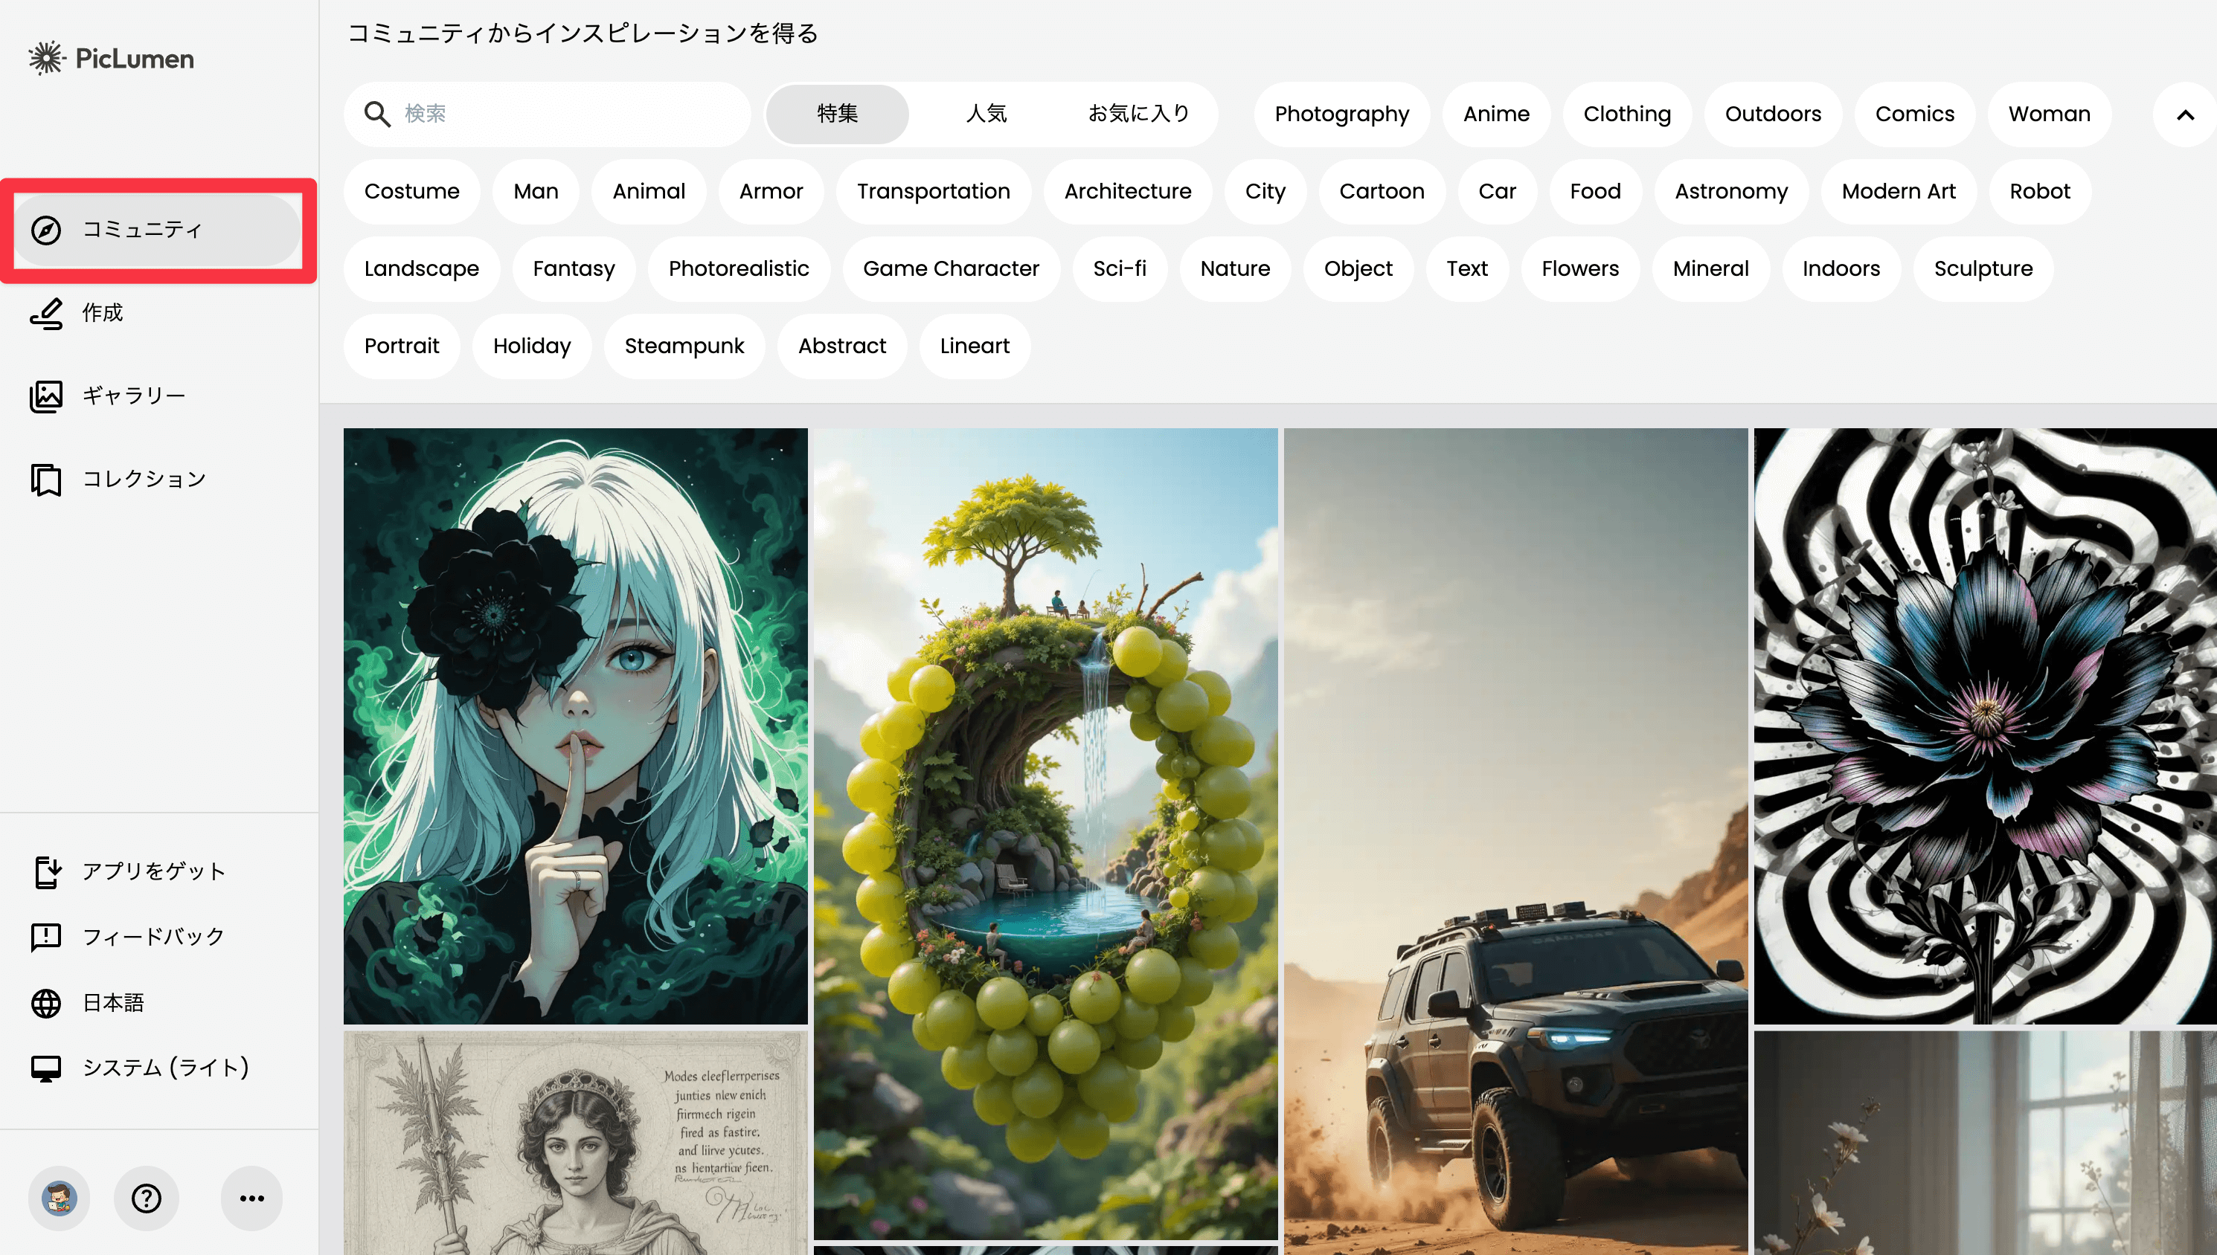Open the コレクション bookmark icon
The width and height of the screenshot is (2217, 1255).
coord(47,480)
